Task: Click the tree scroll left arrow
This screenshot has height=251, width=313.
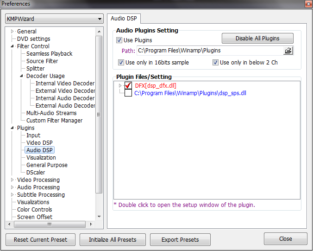Action: pos(9,224)
